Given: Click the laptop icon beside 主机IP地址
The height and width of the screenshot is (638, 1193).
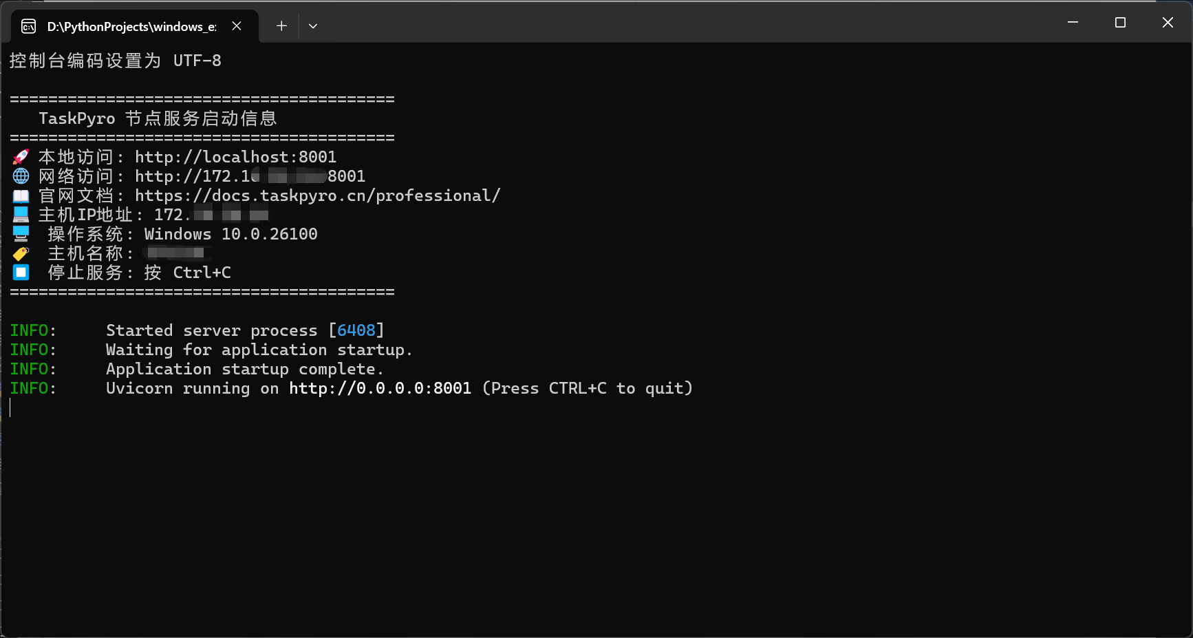Looking at the screenshot, I should tap(21, 215).
